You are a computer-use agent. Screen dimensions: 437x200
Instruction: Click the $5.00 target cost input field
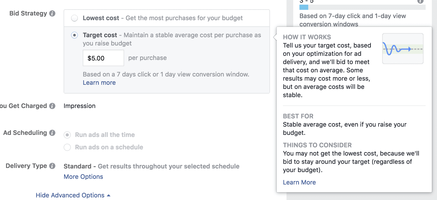(x=103, y=58)
